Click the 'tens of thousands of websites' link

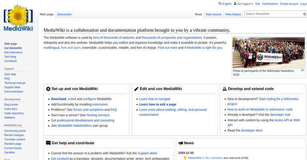pyautogui.click(x=114, y=38)
